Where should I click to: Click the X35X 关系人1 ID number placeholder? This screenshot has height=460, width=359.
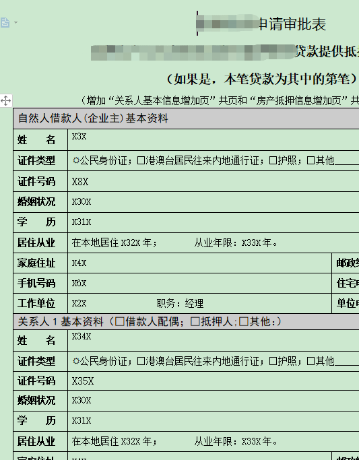[x=83, y=381]
